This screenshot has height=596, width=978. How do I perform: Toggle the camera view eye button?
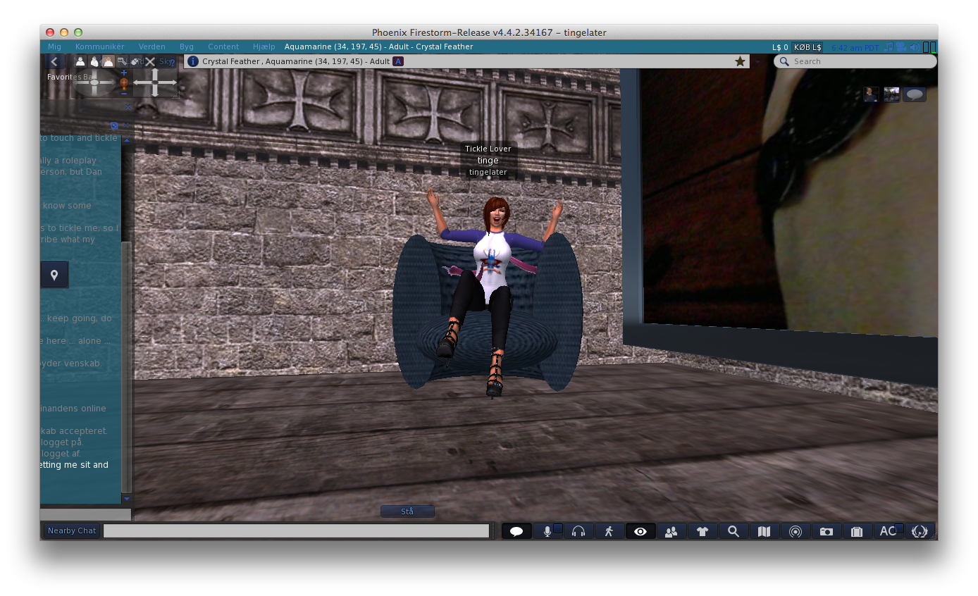coord(640,531)
